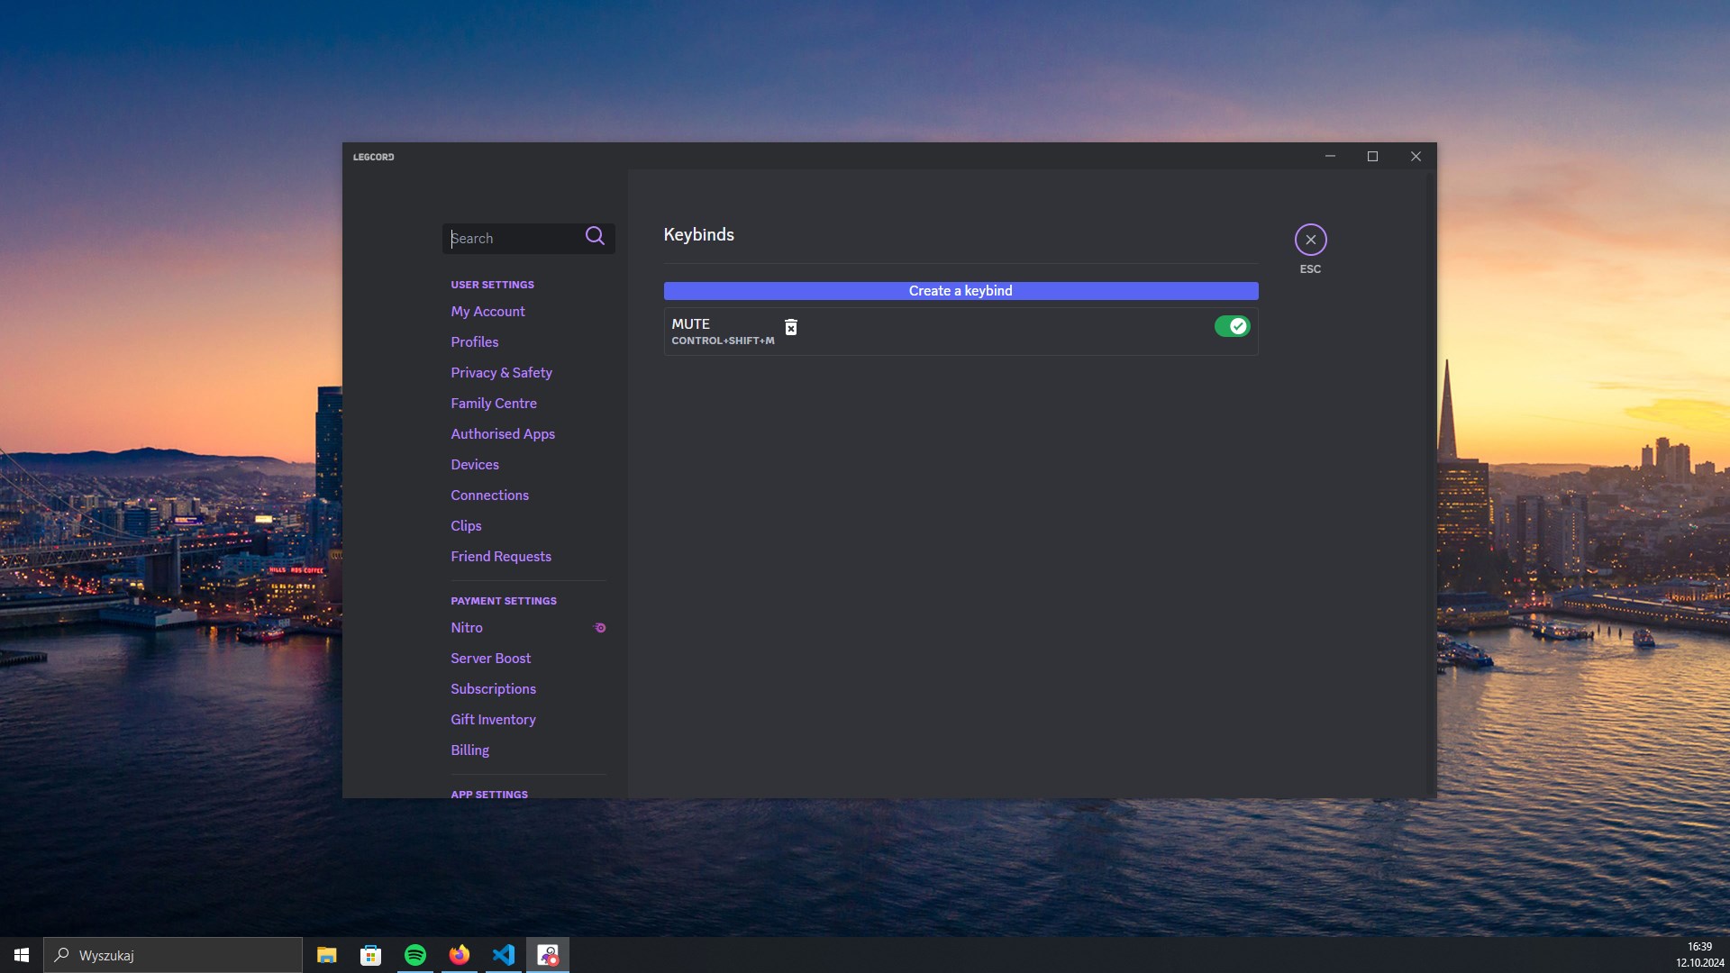
Task: Open My Account settings
Action: click(x=487, y=311)
